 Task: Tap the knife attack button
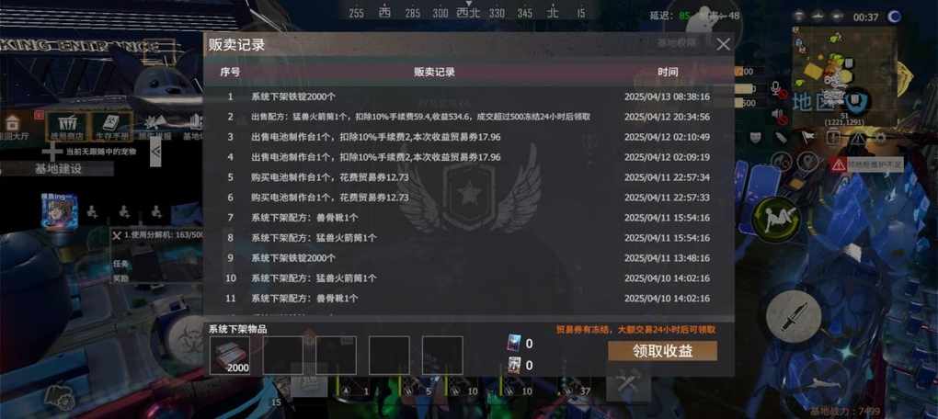click(793, 317)
